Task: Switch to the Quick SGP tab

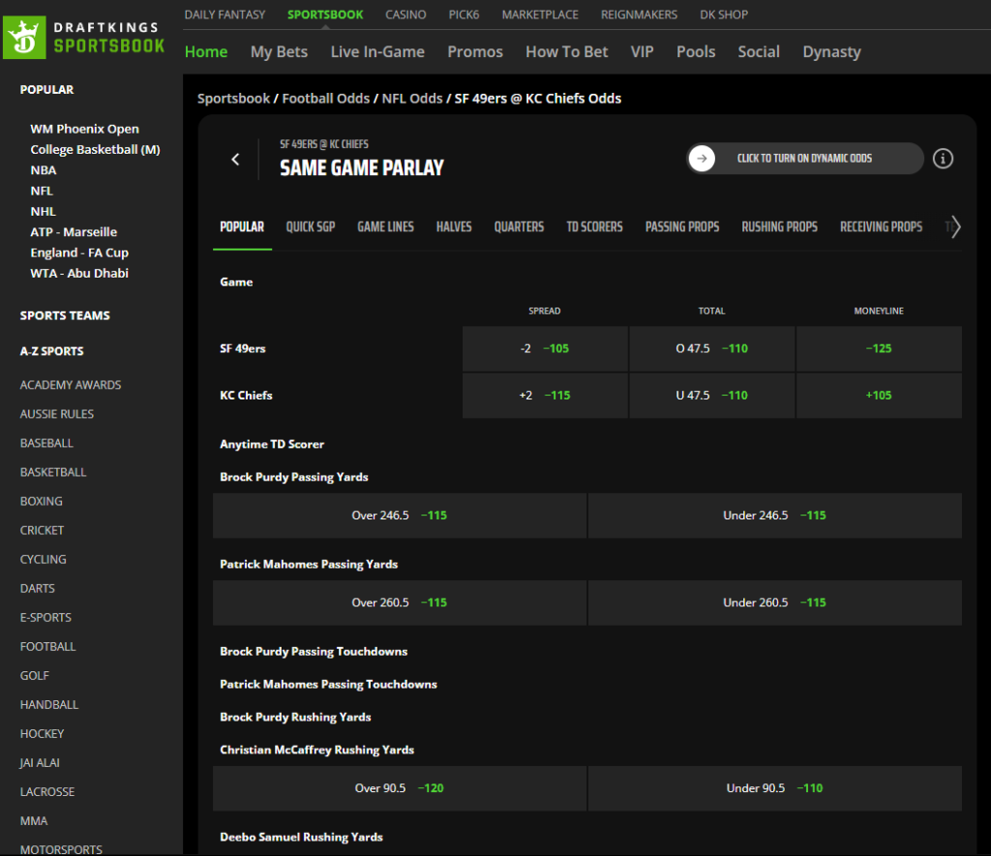Action: pyautogui.click(x=311, y=226)
